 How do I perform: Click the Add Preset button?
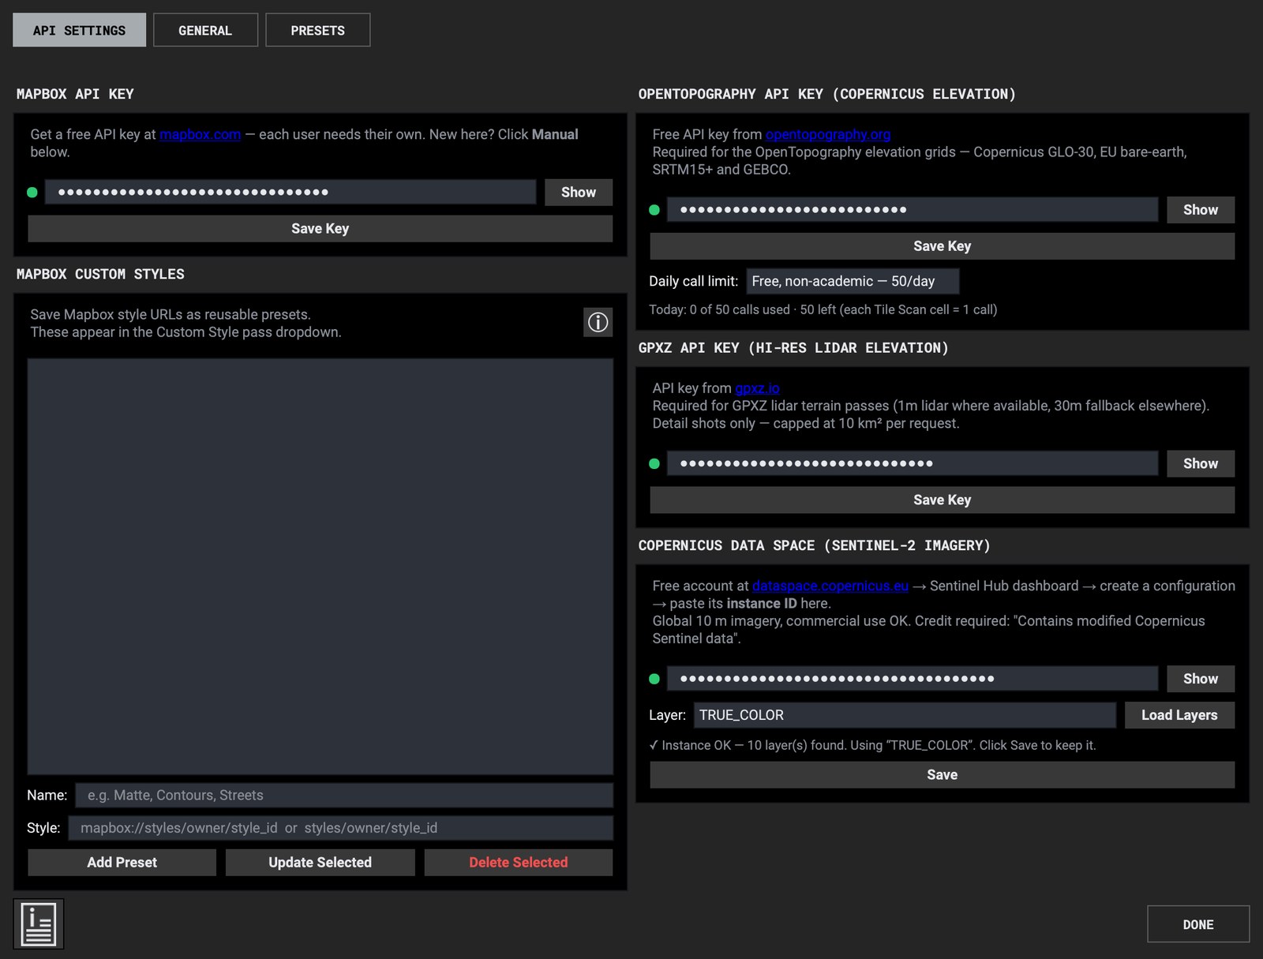point(122,863)
